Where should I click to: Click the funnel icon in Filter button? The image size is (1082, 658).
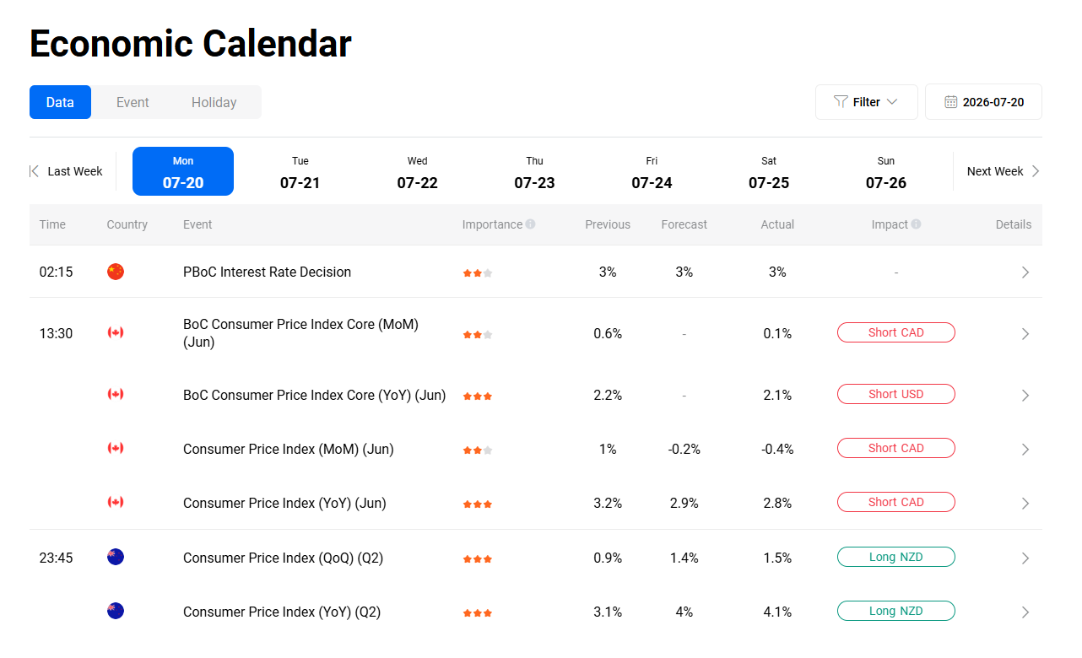coord(841,102)
